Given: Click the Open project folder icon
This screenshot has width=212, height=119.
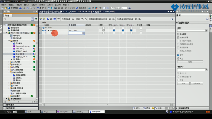Looking at the screenshot, I should (x=6, y=8).
